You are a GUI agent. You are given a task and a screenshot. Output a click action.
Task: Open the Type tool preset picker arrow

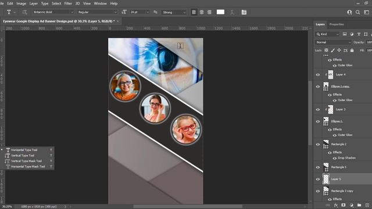pyautogui.click(x=15, y=12)
